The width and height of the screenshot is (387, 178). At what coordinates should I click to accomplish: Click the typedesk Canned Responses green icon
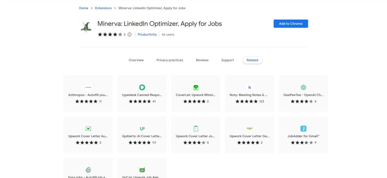pos(142,87)
